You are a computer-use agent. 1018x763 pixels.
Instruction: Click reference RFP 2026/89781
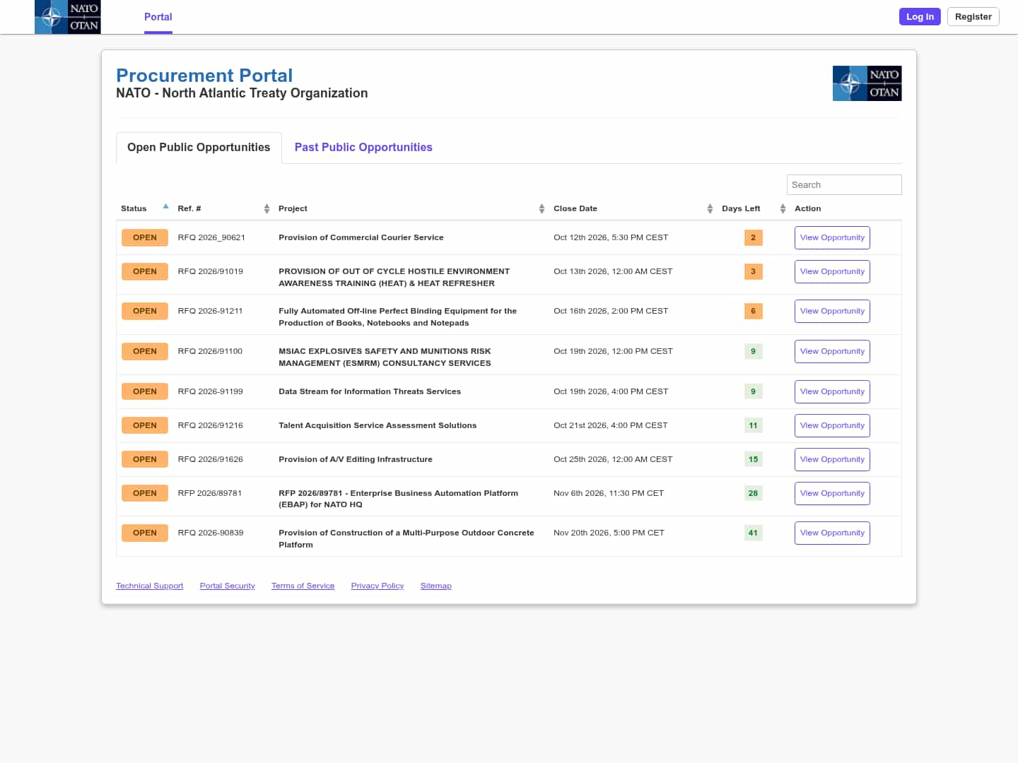pos(210,493)
